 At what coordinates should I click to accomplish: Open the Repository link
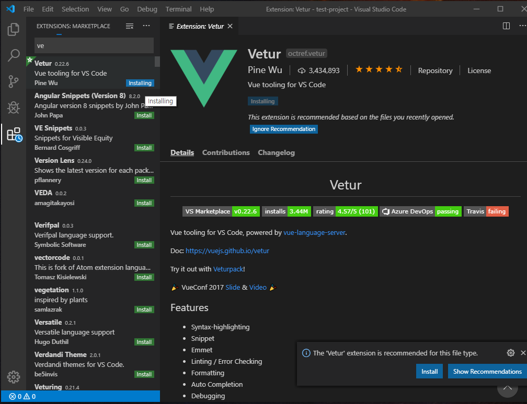435,70
